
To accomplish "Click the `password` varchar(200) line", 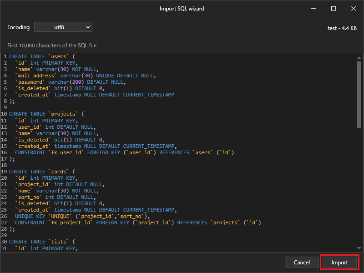I will point(71,82).
